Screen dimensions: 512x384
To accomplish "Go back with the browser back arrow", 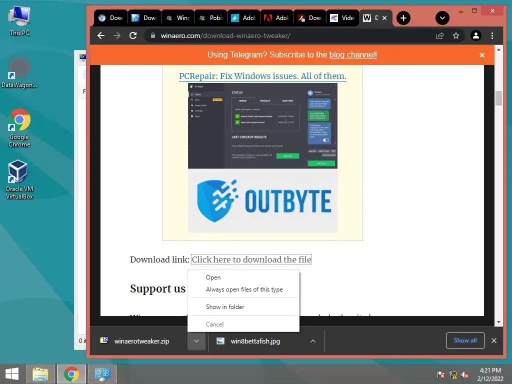I will click(x=101, y=35).
